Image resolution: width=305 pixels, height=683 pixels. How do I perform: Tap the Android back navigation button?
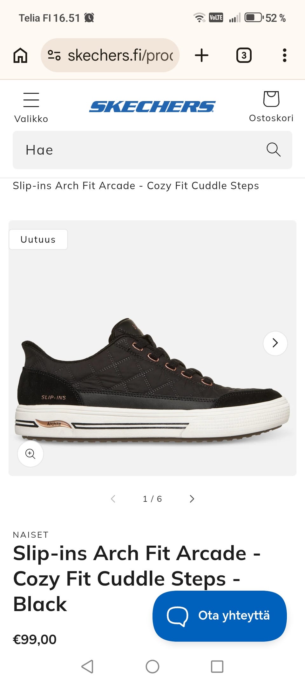click(x=87, y=666)
